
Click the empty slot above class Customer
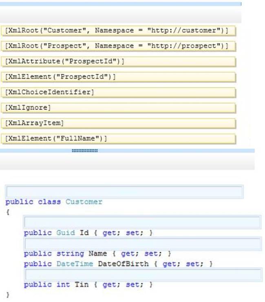124,192
